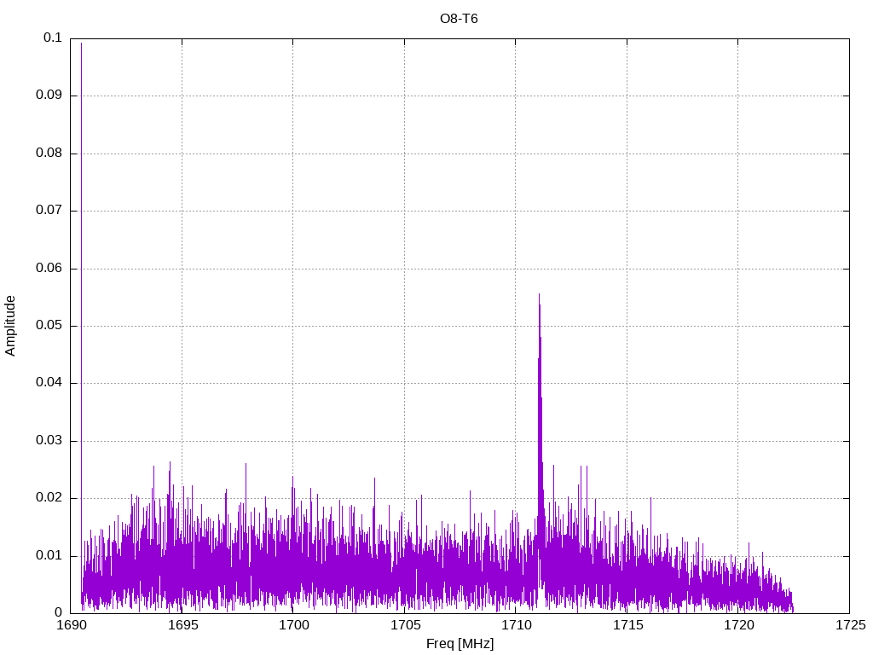873x655 pixels.
Task: Select the 0.05 y-axis tick label
Action: click(49, 326)
